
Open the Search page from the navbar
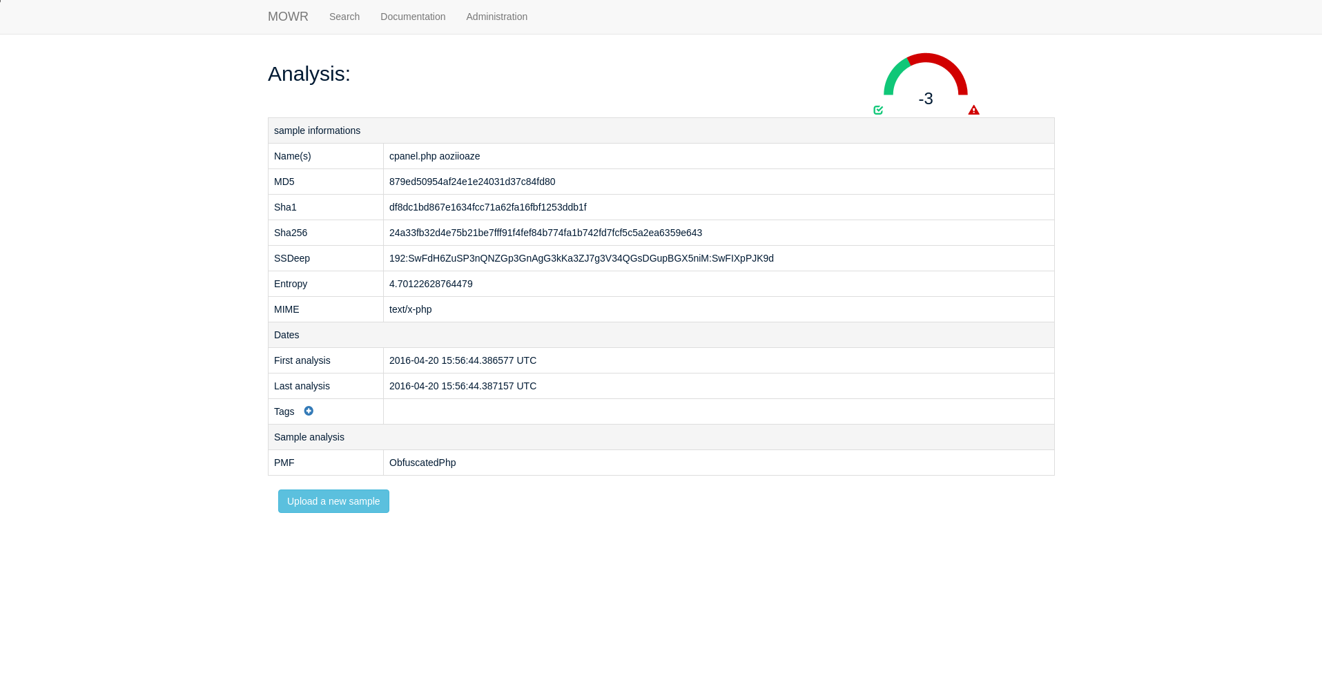(344, 17)
